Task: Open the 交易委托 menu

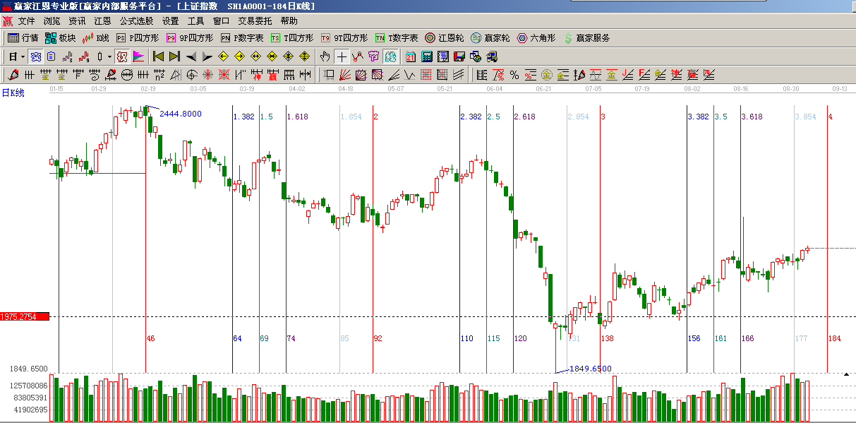Action: pos(255,21)
